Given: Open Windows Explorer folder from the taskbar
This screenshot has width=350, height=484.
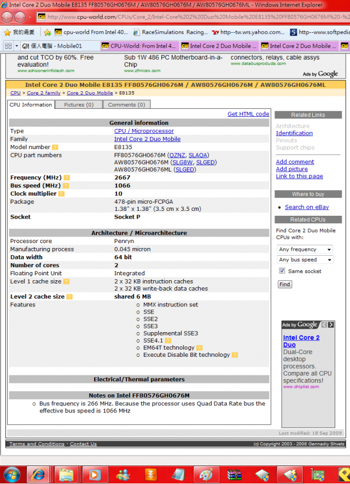Looking at the screenshot, I should 66,475.
